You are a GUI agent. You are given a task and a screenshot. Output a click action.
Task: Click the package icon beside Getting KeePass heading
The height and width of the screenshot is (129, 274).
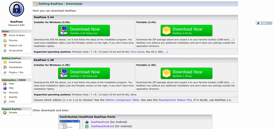pyautogui.click(x=36, y=4)
